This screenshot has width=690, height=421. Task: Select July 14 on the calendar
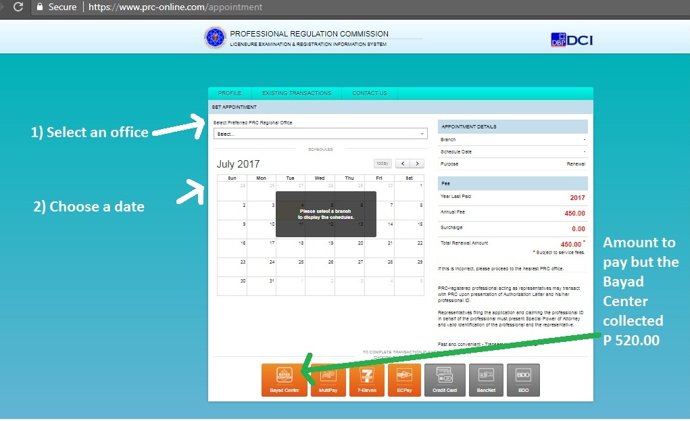(x=379, y=230)
